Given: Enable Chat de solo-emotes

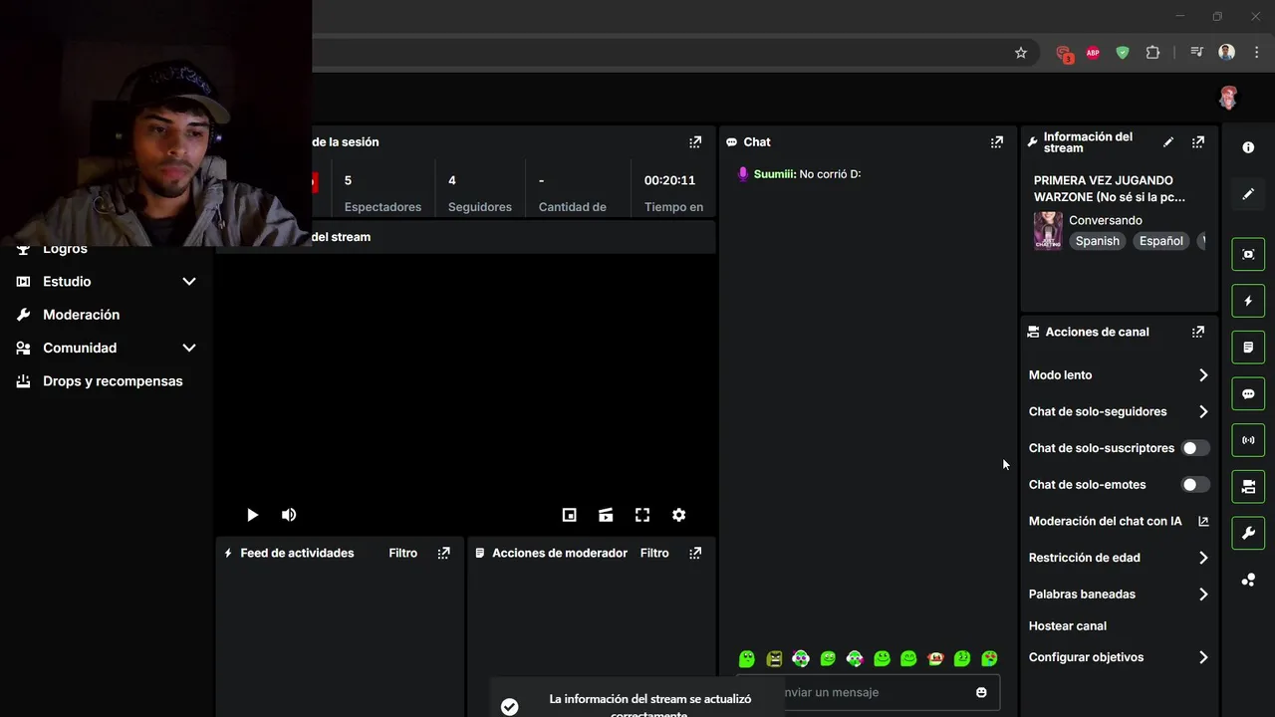Looking at the screenshot, I should (1195, 485).
